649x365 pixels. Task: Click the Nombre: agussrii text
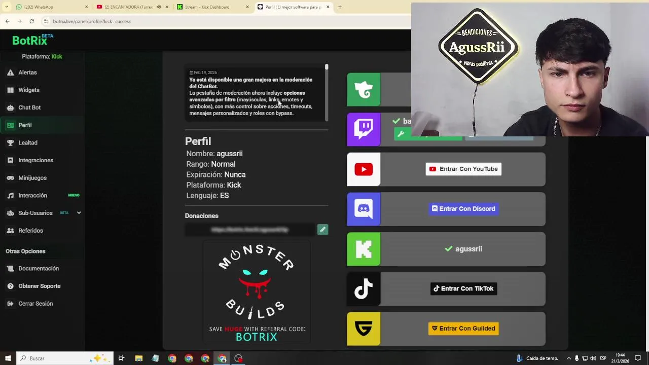tap(214, 154)
